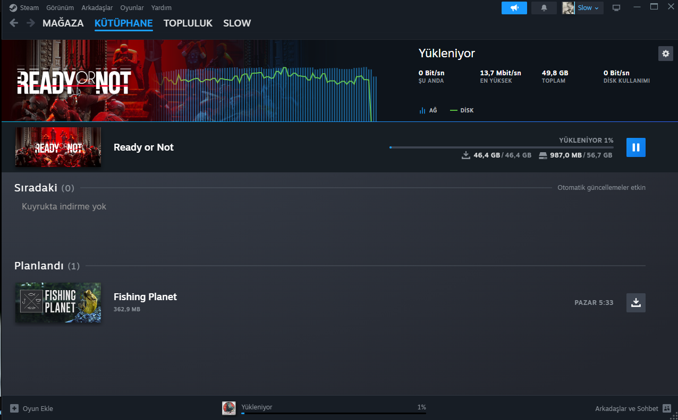Download Fishing Planet now button
This screenshot has width=678, height=420.
636,303
